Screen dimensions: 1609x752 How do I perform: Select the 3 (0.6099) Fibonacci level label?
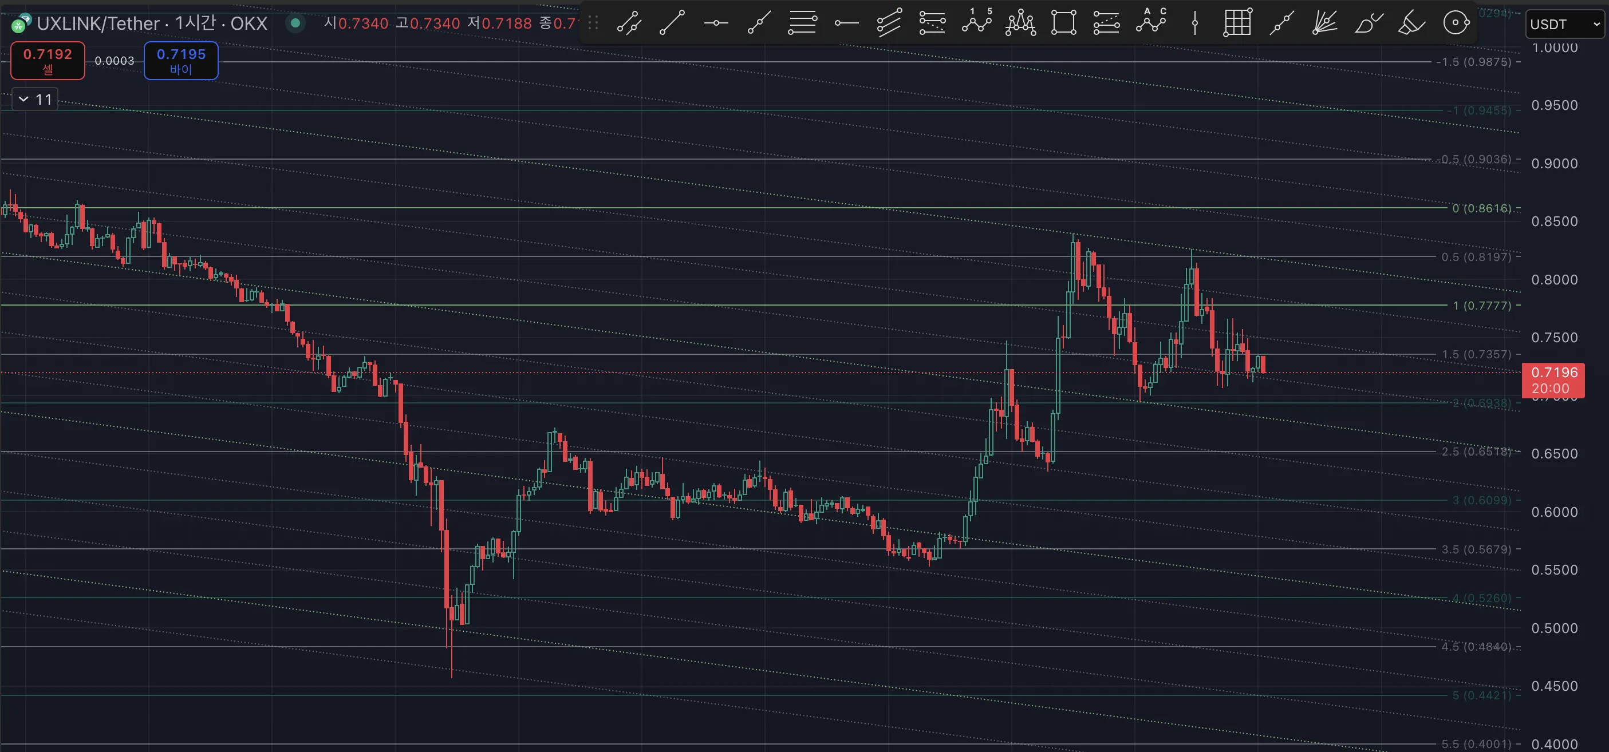tap(1481, 500)
